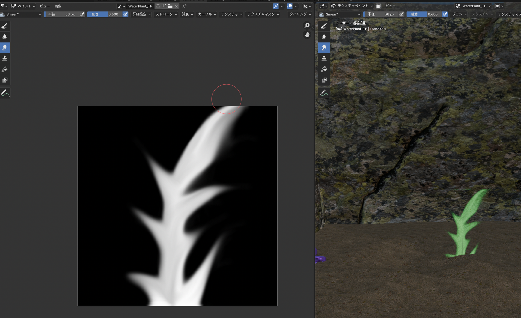Viewport: 521px width, 318px height.
Task: Open 画像 menu in image editor
Action: (x=58, y=6)
